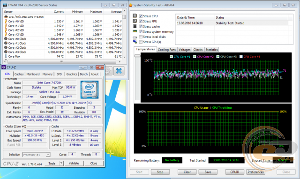This screenshot has width=300, height=179.
Task: Disable the Stress cache checkbox
Action: [141, 26]
